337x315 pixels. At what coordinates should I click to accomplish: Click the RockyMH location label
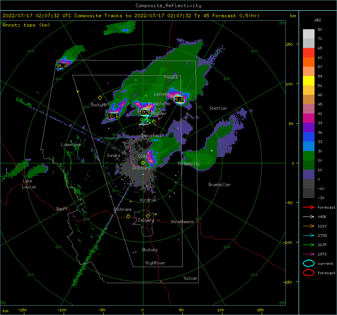pyautogui.click(x=99, y=105)
